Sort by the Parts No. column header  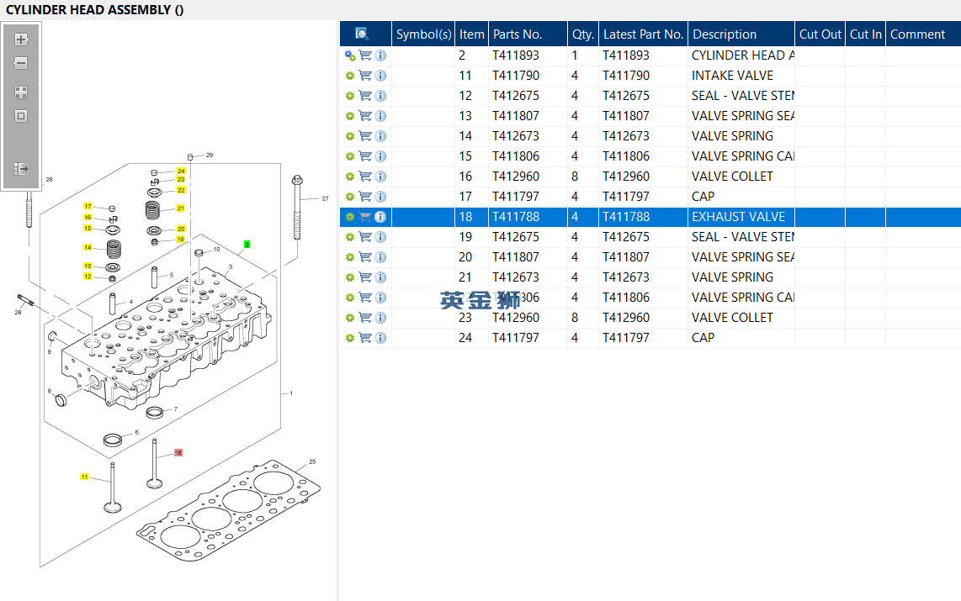pos(518,34)
